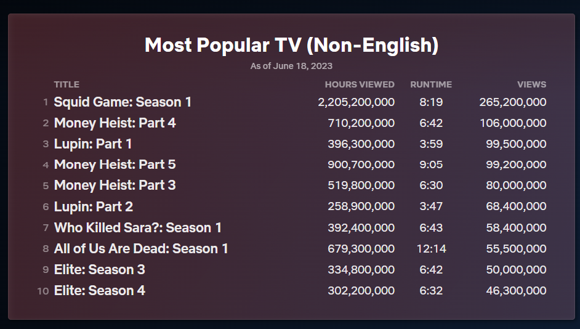
Task: Click the Most Popular TV (Non-English) heading
Action: pos(291,45)
